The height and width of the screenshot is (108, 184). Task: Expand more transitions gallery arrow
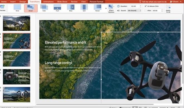106,8
